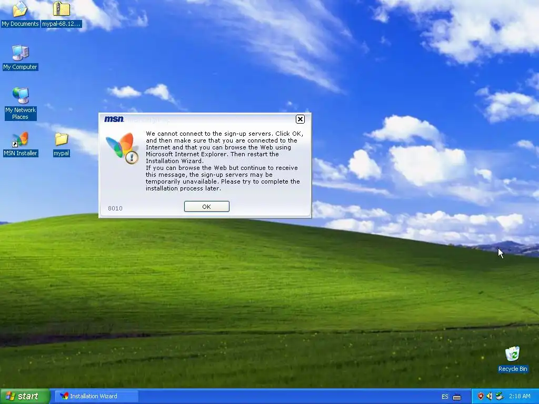The width and height of the screenshot is (539, 404).
Task: Click the red security shield tray icon
Action: pos(481,397)
